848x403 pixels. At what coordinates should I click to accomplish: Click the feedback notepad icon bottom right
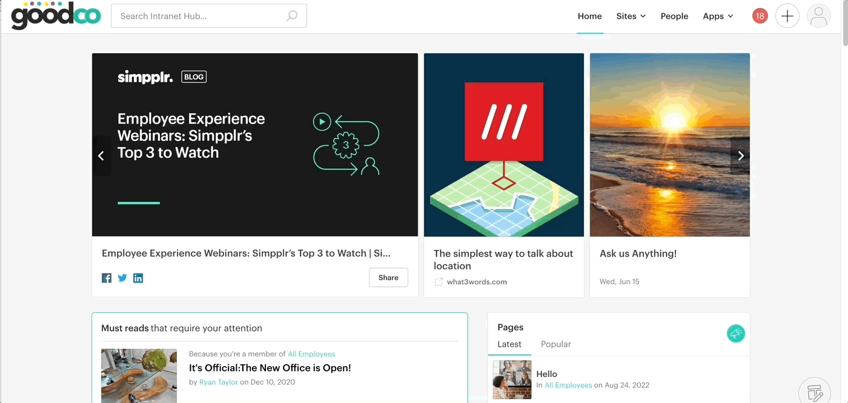click(x=815, y=392)
